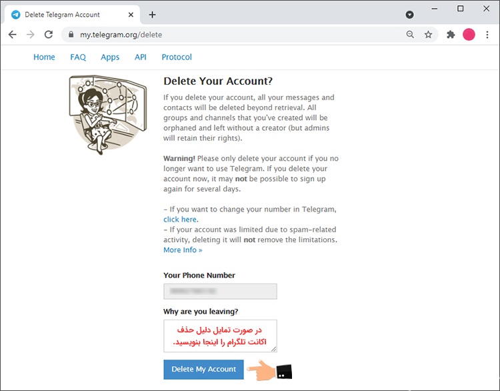The height and width of the screenshot is (391, 500).
Task: Follow the "click here" change number link
Action: (x=181, y=220)
